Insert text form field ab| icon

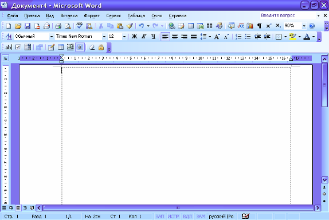[x=9, y=48]
